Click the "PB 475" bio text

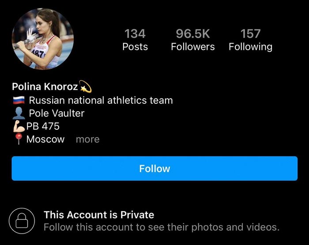[43, 126]
